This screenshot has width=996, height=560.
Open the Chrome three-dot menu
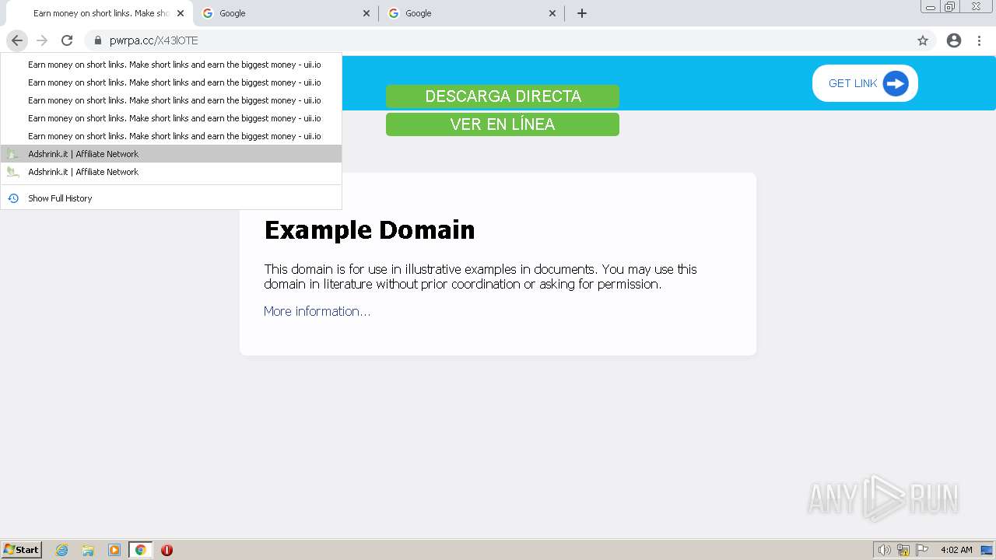pos(979,40)
